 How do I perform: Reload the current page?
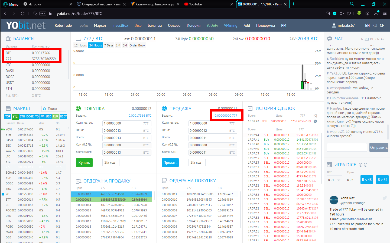[23, 13]
